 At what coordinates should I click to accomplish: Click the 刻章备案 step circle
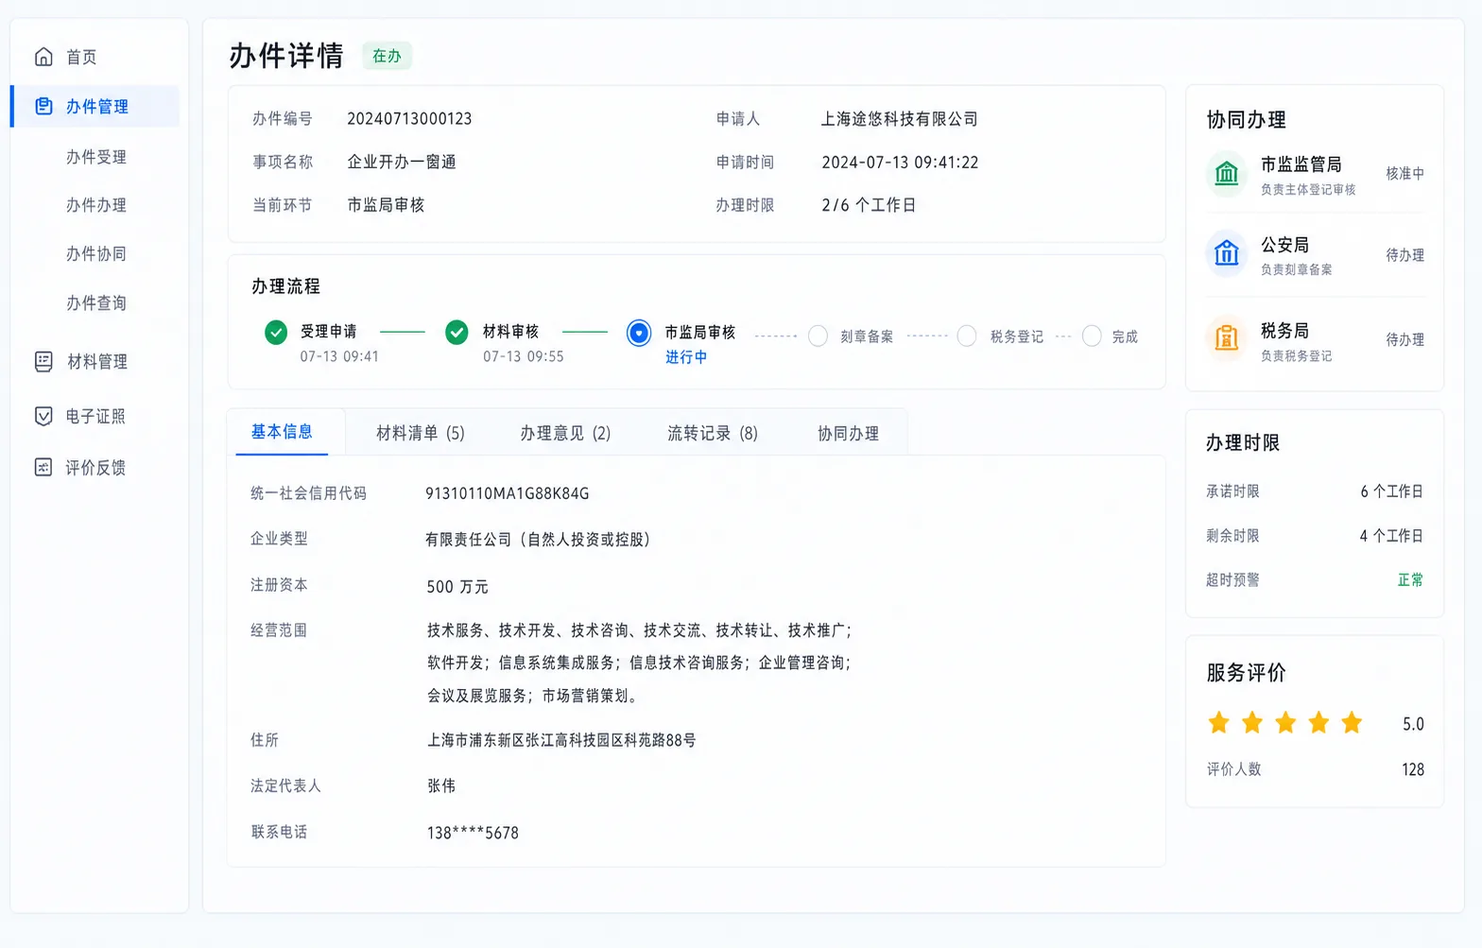click(x=819, y=336)
